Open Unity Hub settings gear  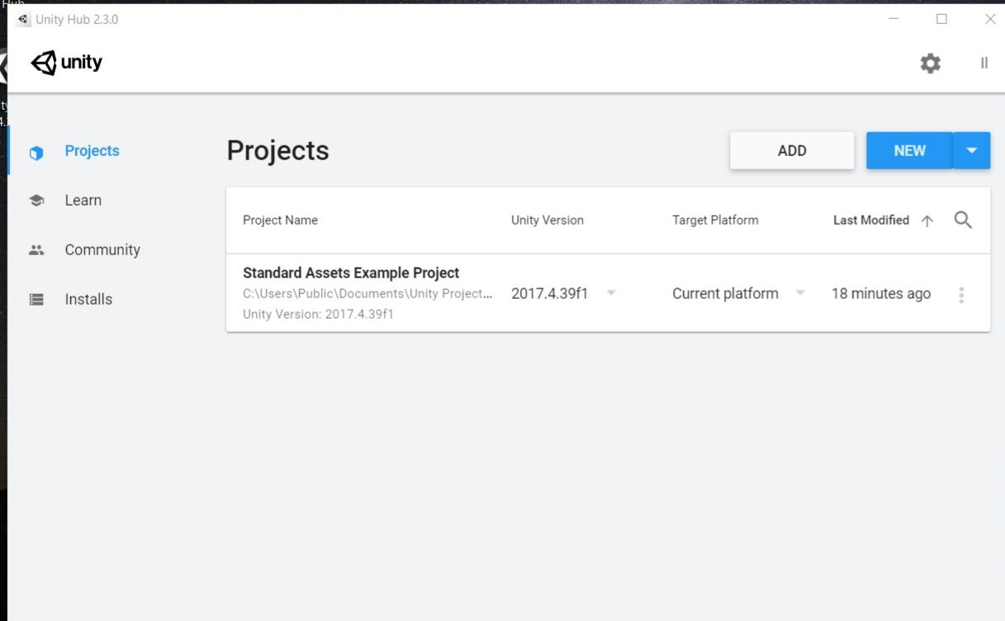tap(931, 64)
